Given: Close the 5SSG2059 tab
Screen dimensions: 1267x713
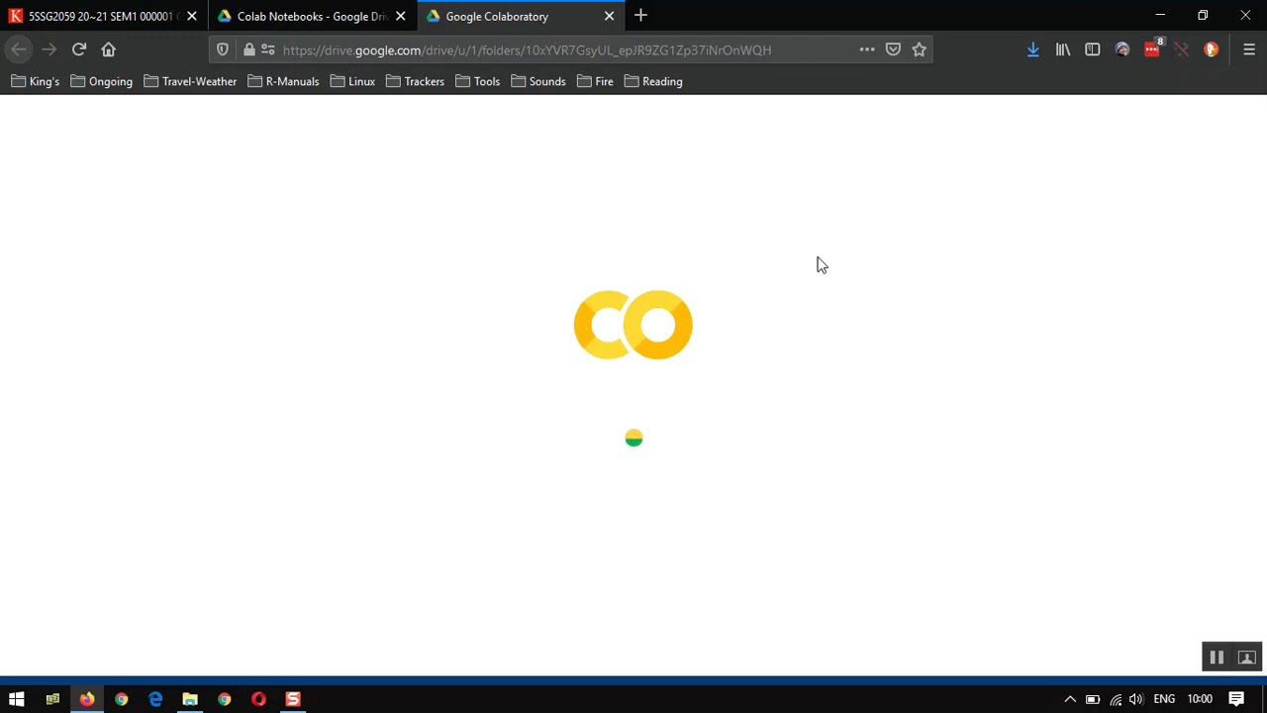Looking at the screenshot, I should click(x=192, y=16).
